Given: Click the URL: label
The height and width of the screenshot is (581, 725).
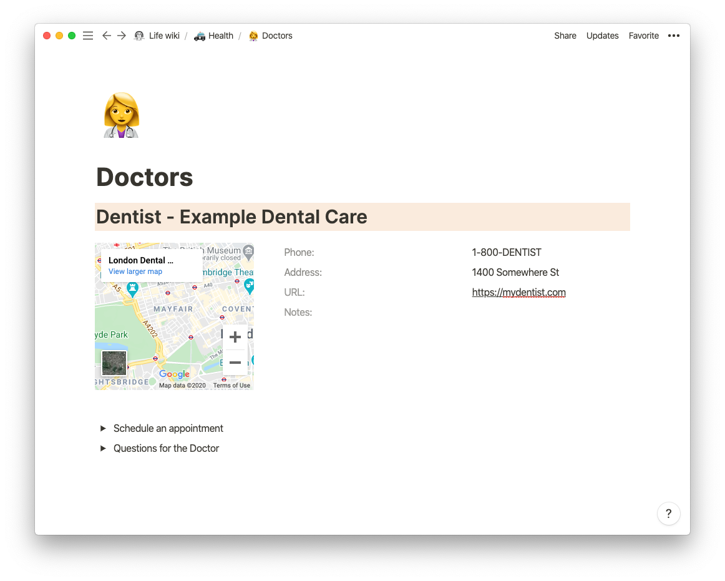Looking at the screenshot, I should tap(294, 292).
